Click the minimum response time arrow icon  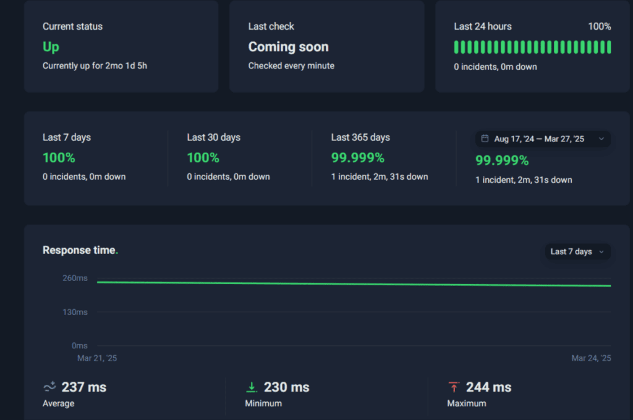click(x=252, y=387)
